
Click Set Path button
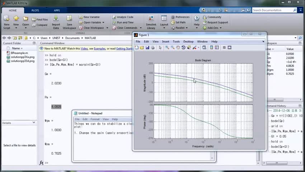(x=178, y=22)
